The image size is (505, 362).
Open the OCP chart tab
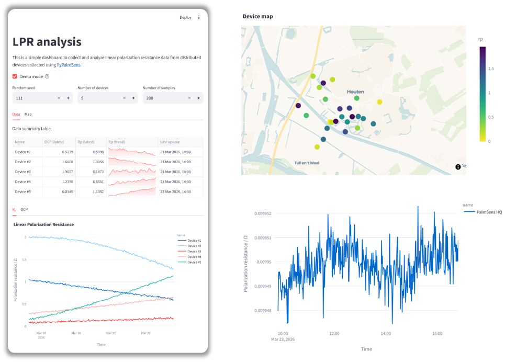[24, 209]
